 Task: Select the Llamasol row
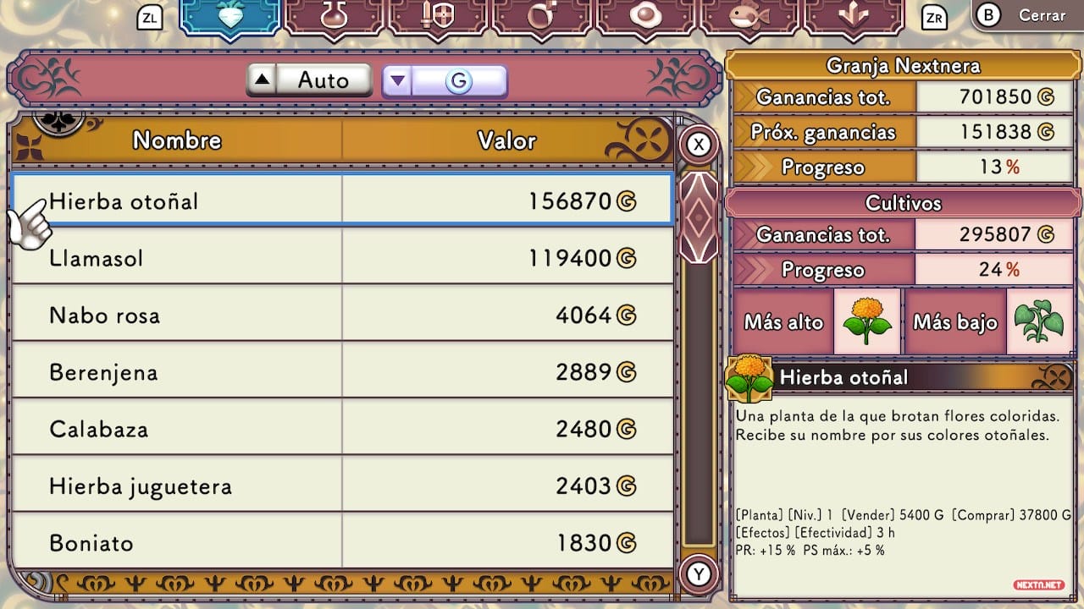click(x=342, y=257)
